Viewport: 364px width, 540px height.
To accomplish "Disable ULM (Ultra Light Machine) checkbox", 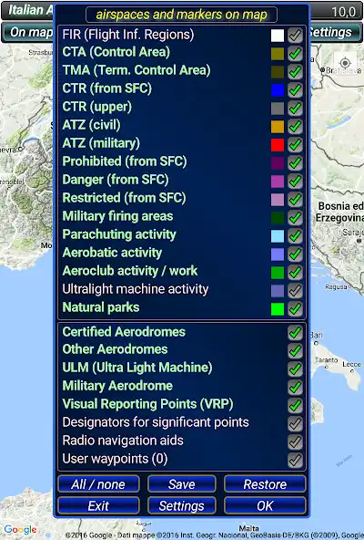I will 295,369.
